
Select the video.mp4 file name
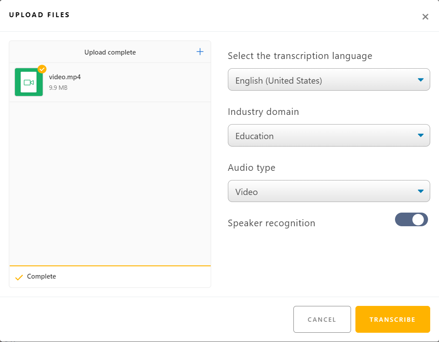65,77
